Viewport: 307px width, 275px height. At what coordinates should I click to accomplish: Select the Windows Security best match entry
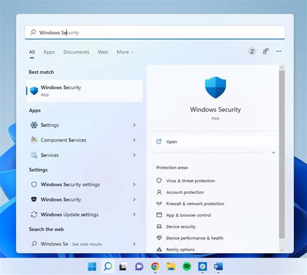tap(84, 91)
